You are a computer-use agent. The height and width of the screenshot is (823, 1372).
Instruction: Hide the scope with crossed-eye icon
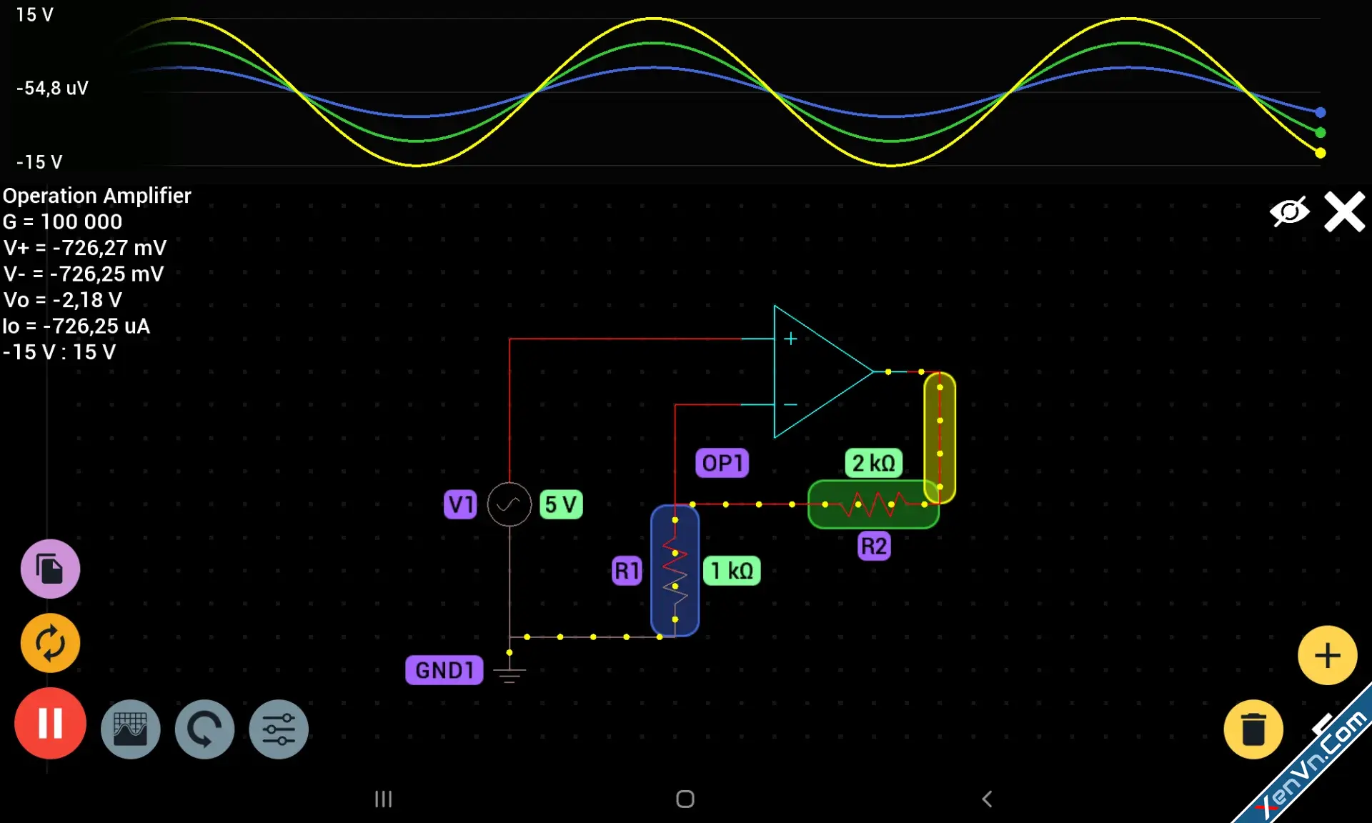[1290, 211]
